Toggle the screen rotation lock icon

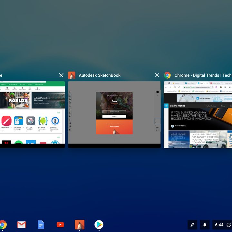[229, 225]
